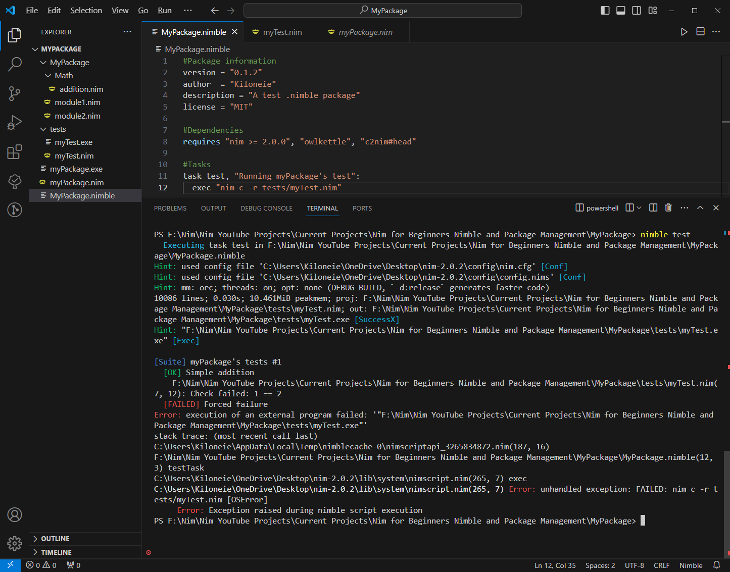Open remote window indicator in status bar
Viewport: 730px width, 572px height.
tap(10, 565)
